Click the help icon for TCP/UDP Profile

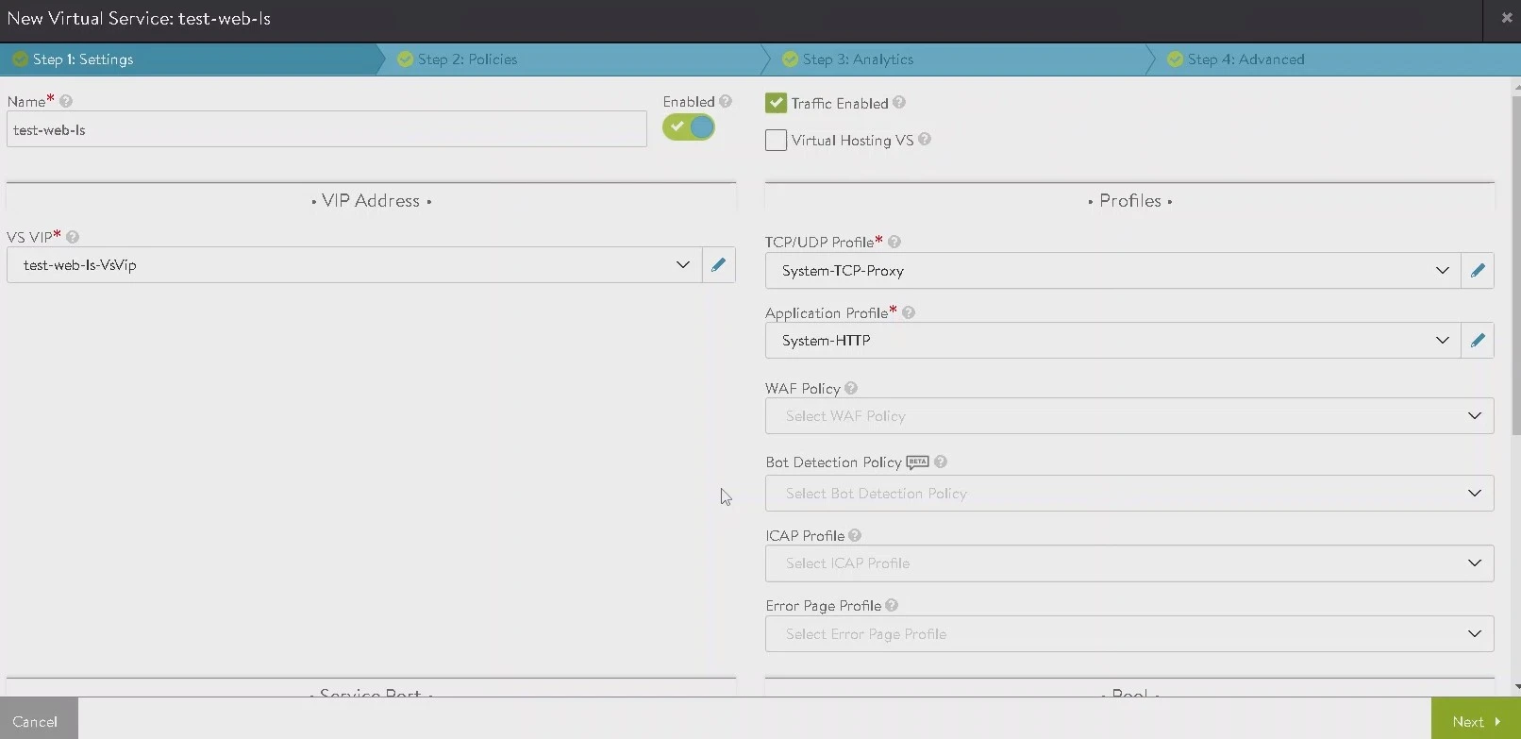point(894,242)
